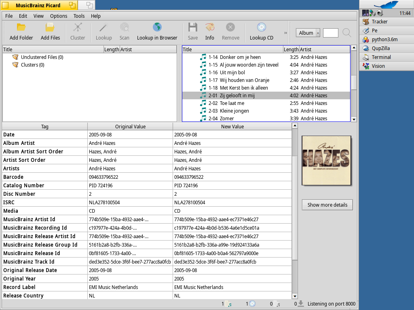
Task: Click right pane Length column header
Action: click(x=291, y=49)
